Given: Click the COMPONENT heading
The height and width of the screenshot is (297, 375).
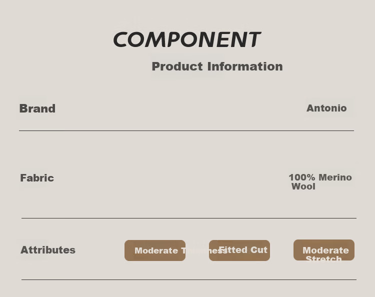Looking at the screenshot, I should pos(187,39).
